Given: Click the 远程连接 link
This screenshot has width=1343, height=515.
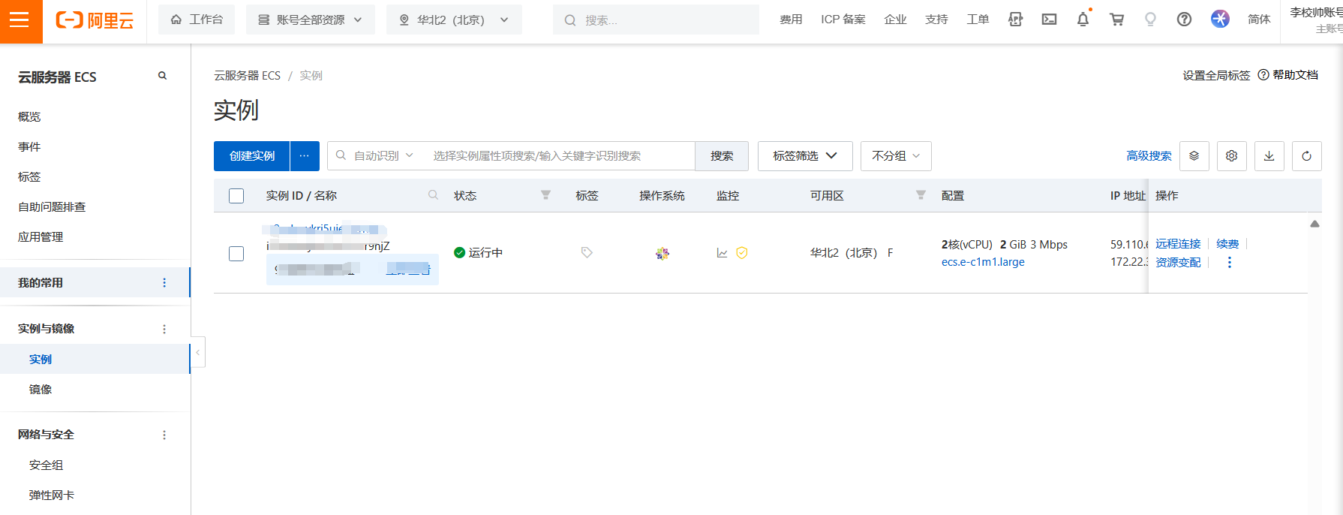Looking at the screenshot, I should coord(1177,244).
